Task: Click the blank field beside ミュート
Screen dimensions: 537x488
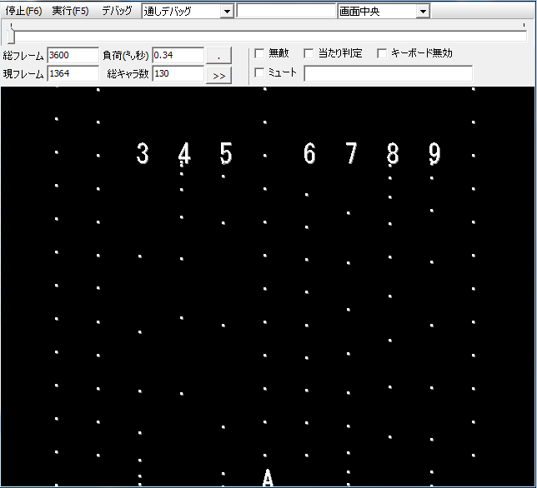Action: [389, 73]
